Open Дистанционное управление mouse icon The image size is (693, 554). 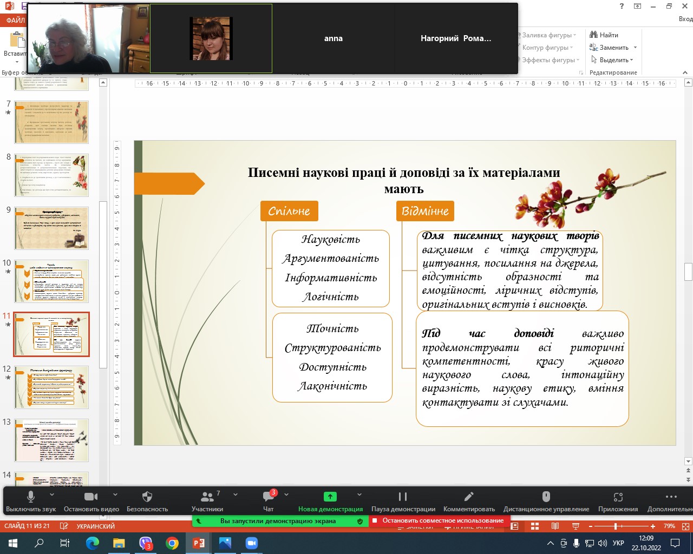546,497
